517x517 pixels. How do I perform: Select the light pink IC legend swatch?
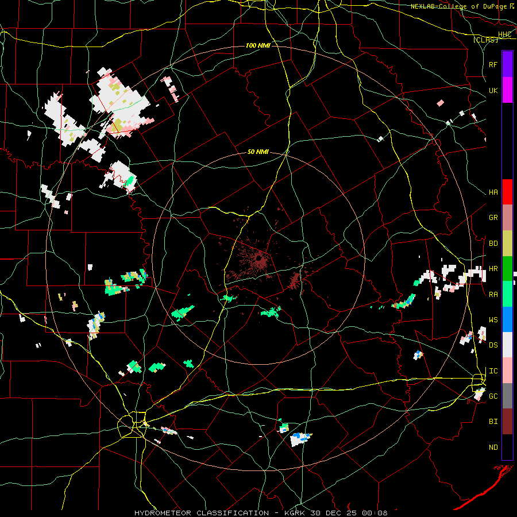tap(507, 371)
